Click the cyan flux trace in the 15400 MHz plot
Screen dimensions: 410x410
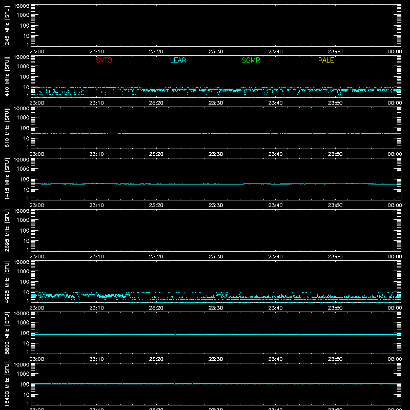click(x=216, y=384)
